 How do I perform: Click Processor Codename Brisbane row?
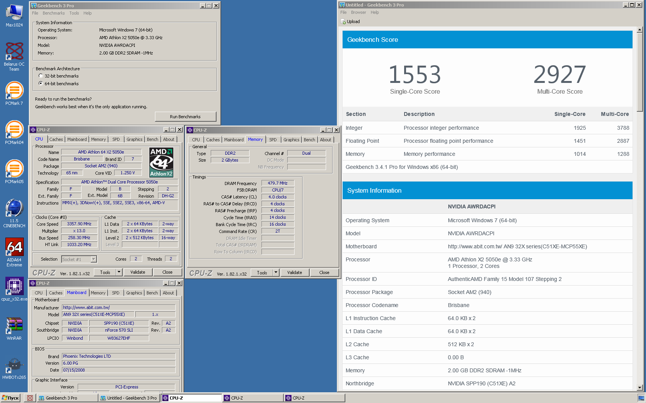tap(487, 305)
